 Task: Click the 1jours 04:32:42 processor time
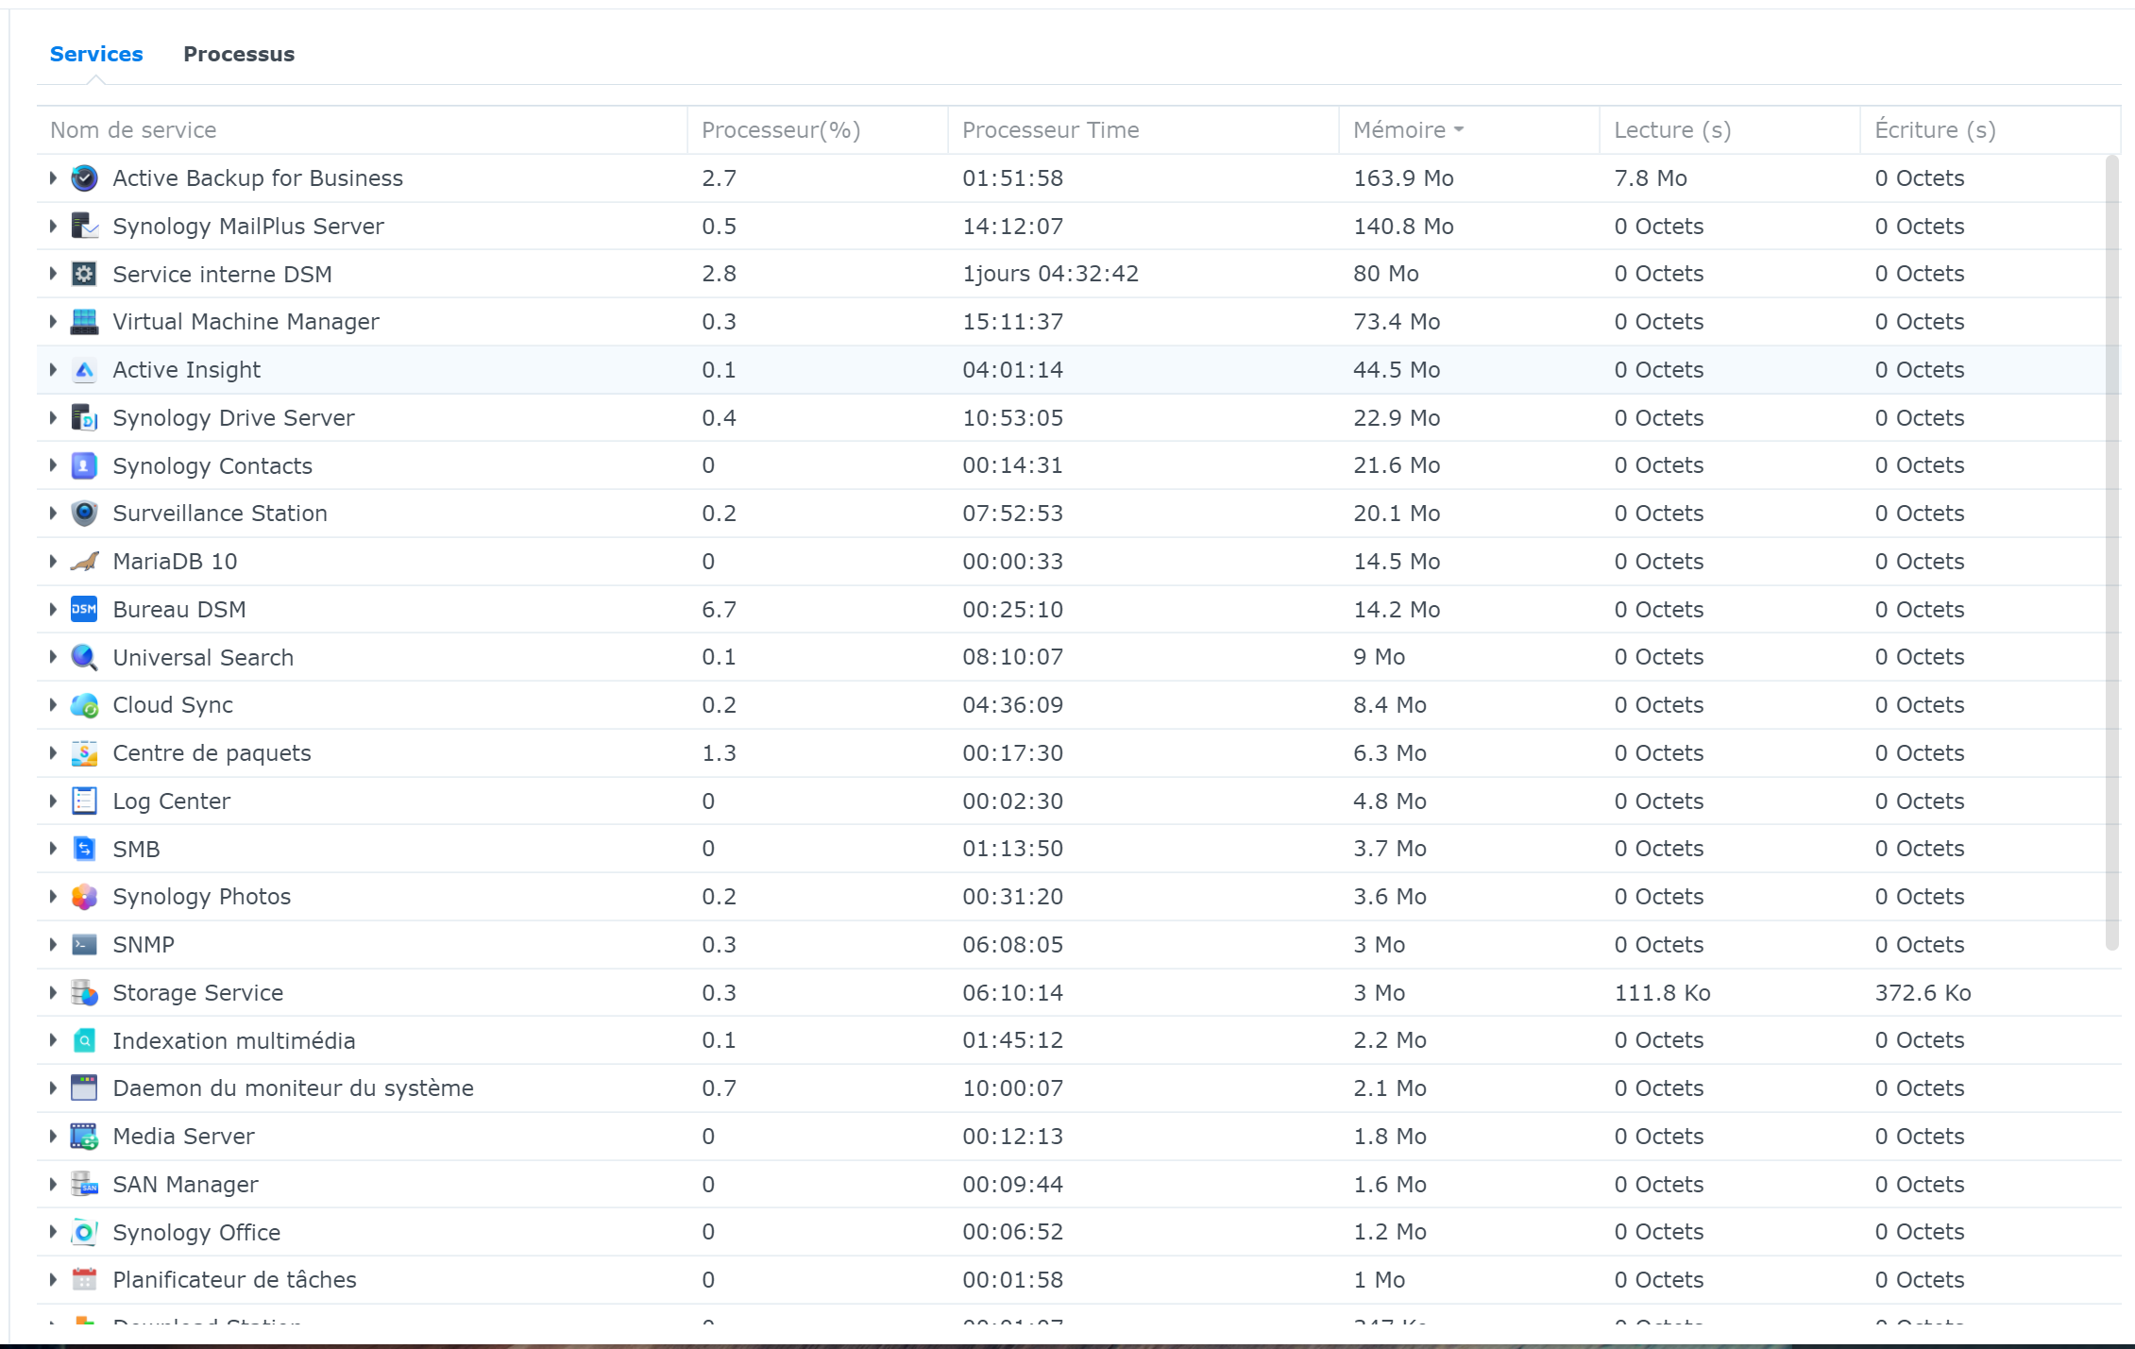pos(1050,274)
